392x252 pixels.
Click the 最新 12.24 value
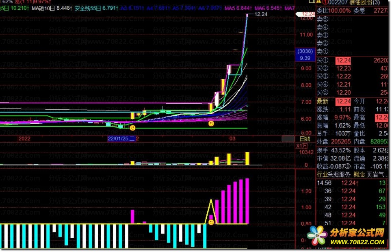[x=343, y=102]
